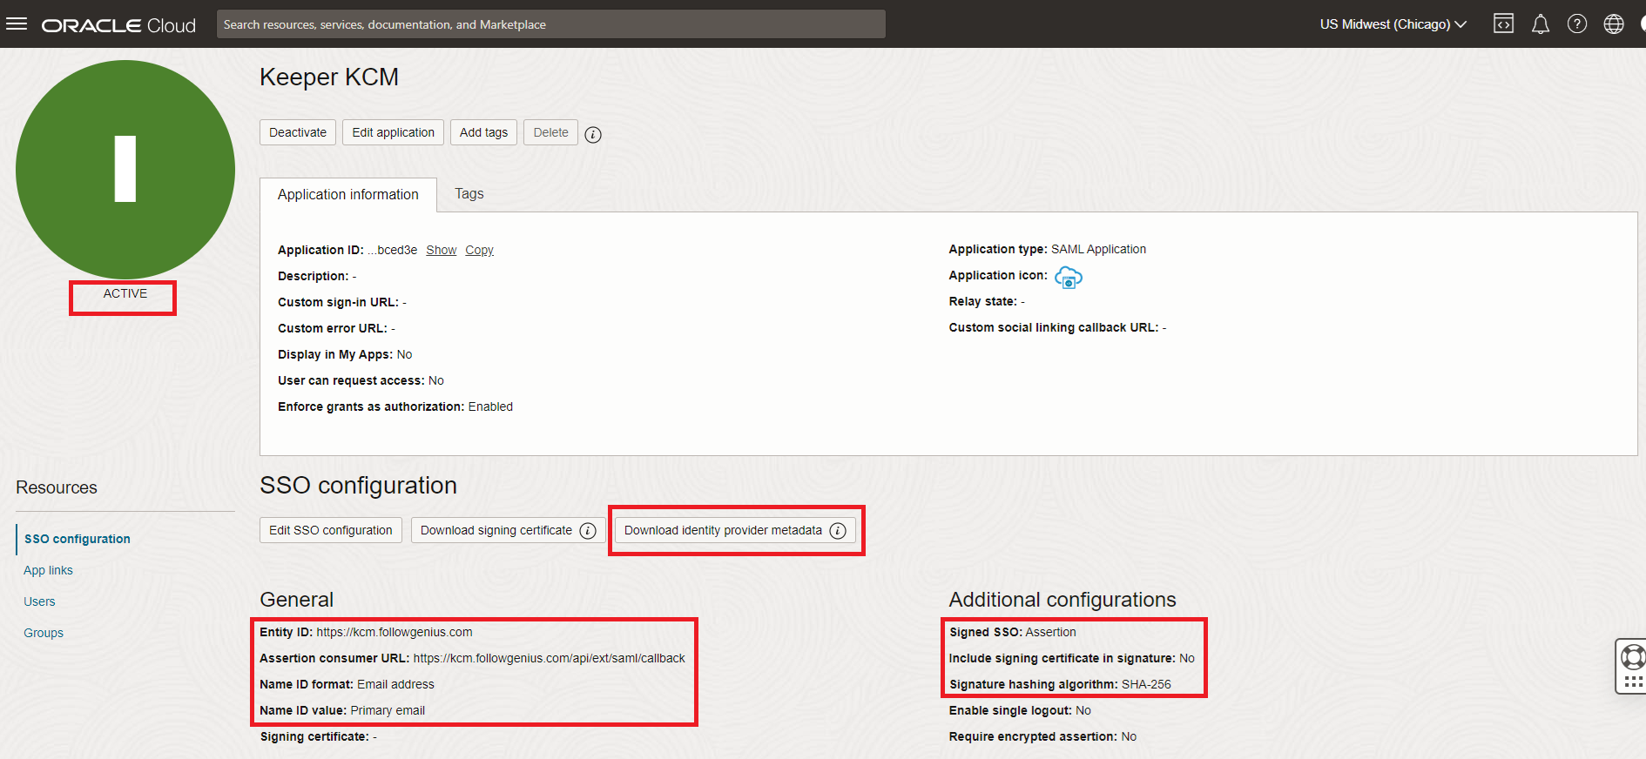
Task: Show the full Application ID
Action: point(441,250)
